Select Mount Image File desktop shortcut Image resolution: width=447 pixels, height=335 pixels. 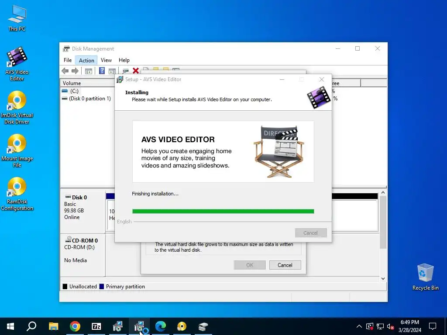pyautogui.click(x=17, y=150)
